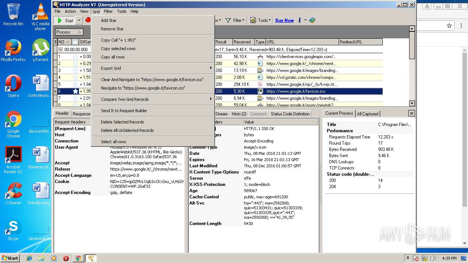The image size is (468, 263).
Task: Toggle star on row 3
Action: tap(75, 70)
